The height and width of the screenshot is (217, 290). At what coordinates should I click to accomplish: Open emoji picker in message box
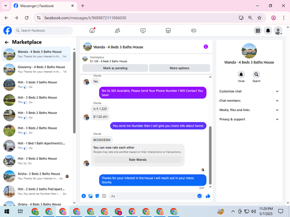click(200, 196)
